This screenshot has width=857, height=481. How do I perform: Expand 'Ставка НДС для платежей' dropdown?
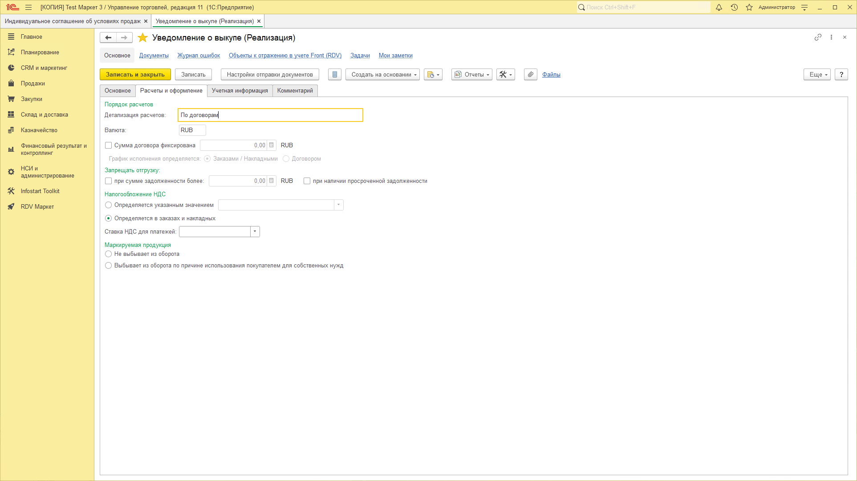pos(255,232)
